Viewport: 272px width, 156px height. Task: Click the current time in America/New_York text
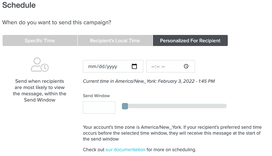[149, 81]
